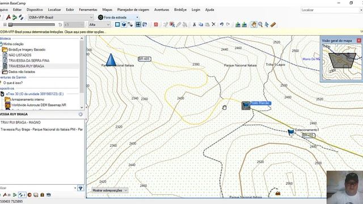Click the pencil edit tool icon
The width and height of the screenshot is (363, 204).
[x=179, y=24]
